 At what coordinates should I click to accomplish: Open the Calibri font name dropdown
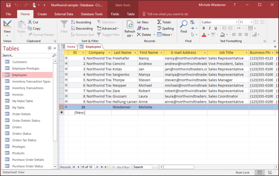pos(237,22)
